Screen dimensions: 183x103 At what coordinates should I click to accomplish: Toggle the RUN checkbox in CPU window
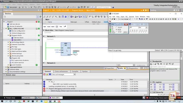[117, 30]
